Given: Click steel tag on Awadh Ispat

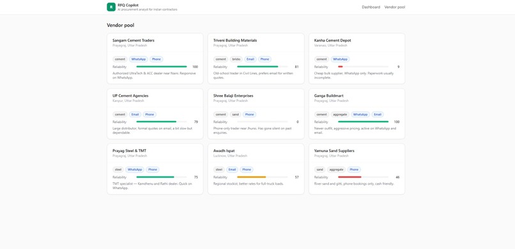Looking at the screenshot, I should point(219,169).
